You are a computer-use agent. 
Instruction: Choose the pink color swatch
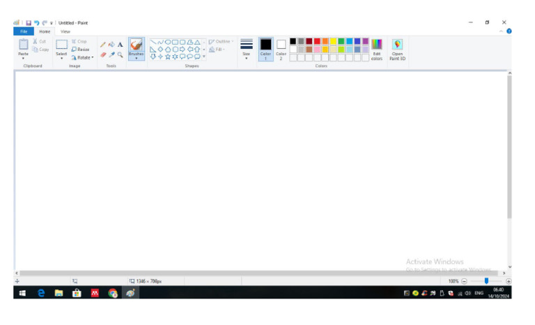[317, 50]
